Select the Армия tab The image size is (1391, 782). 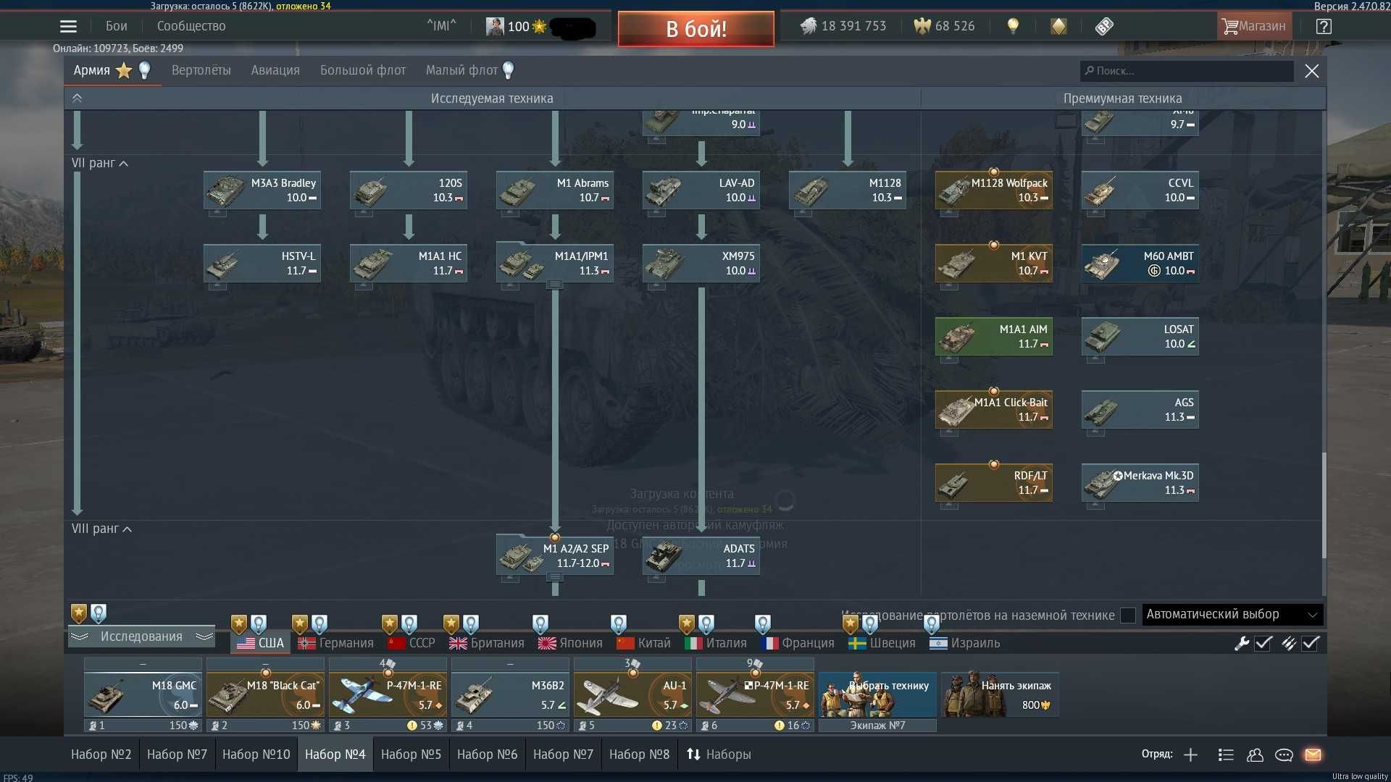click(x=112, y=70)
